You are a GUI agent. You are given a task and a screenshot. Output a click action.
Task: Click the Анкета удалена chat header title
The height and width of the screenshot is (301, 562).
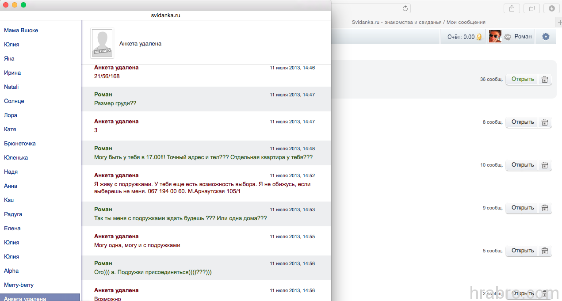coord(140,44)
